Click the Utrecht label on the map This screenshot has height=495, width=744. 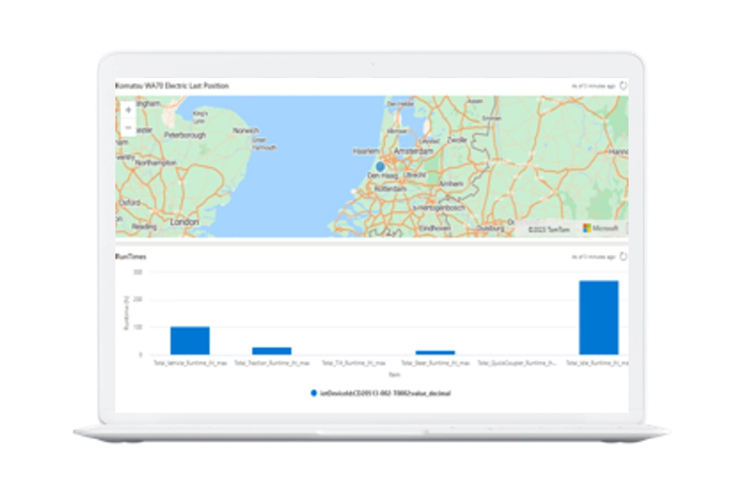(414, 175)
